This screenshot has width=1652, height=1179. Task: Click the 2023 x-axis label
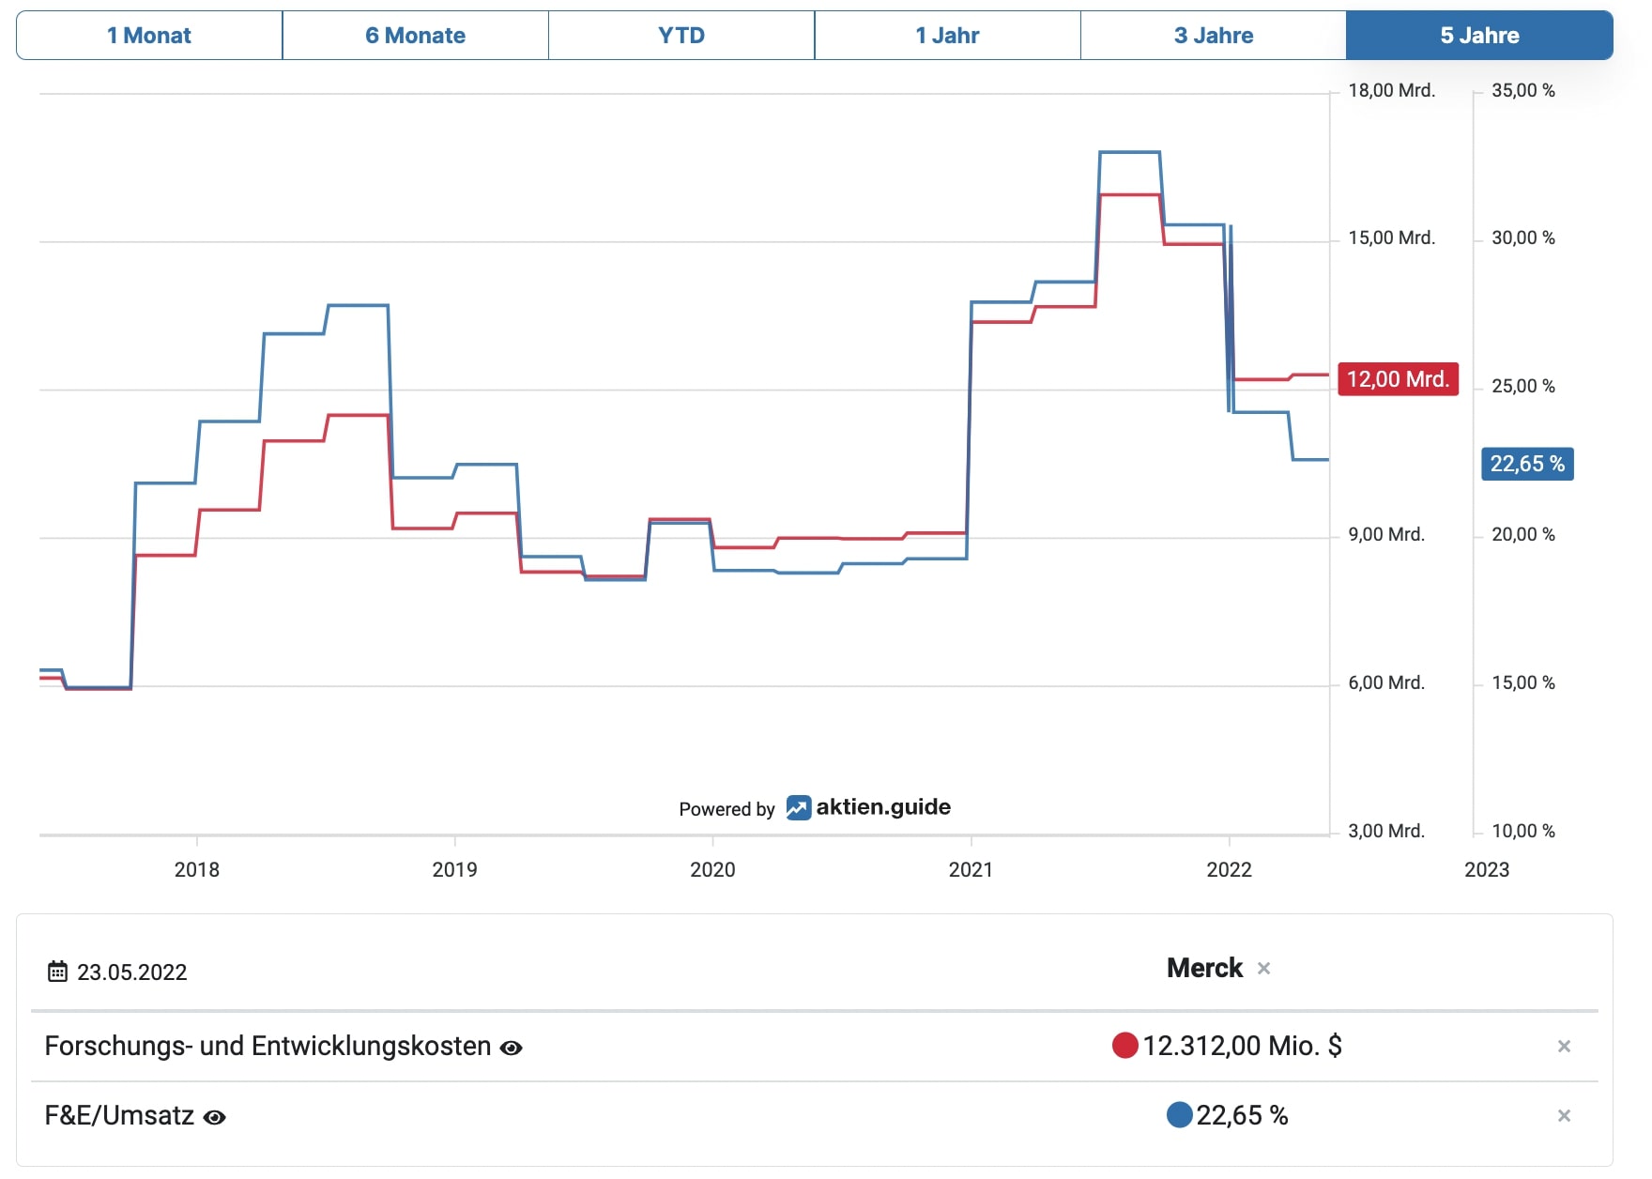pyautogui.click(x=1487, y=870)
